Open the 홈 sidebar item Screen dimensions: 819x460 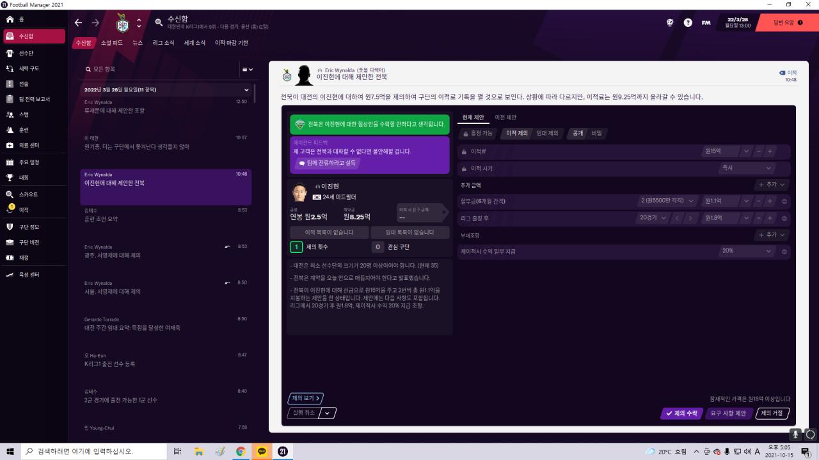[33, 20]
